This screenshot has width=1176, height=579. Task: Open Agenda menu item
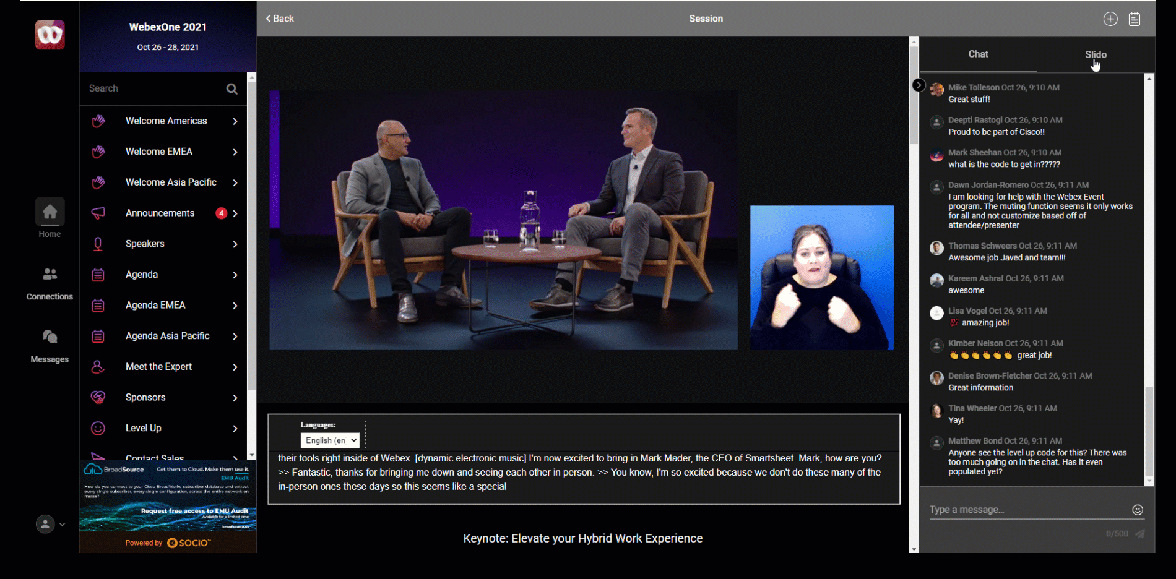[163, 275]
